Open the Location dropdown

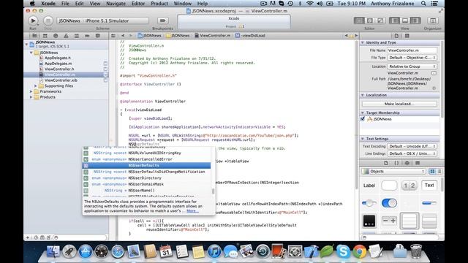coord(412,66)
